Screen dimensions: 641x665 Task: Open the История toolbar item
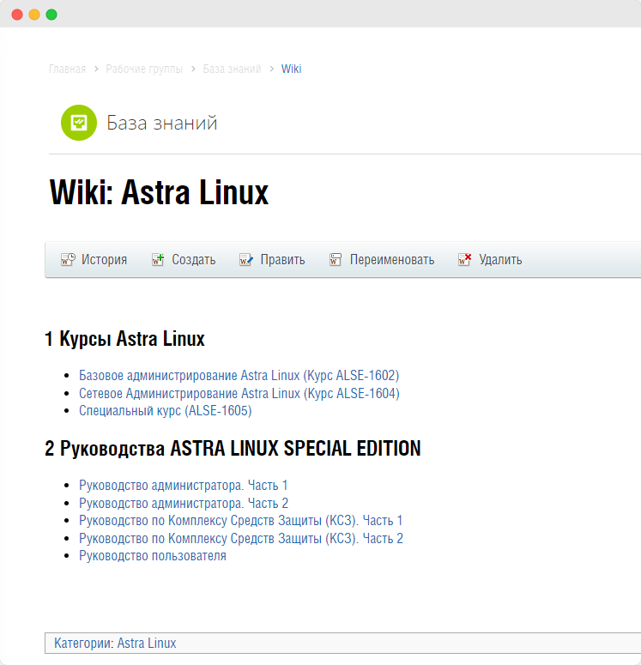coord(104,259)
